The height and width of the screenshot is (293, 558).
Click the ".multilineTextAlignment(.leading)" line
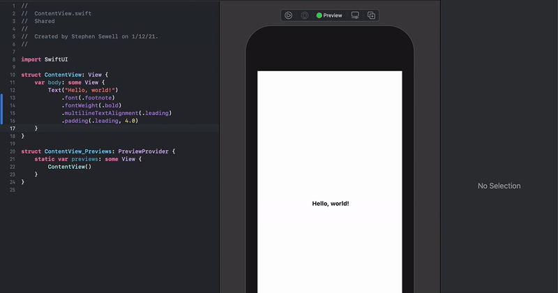coord(116,113)
